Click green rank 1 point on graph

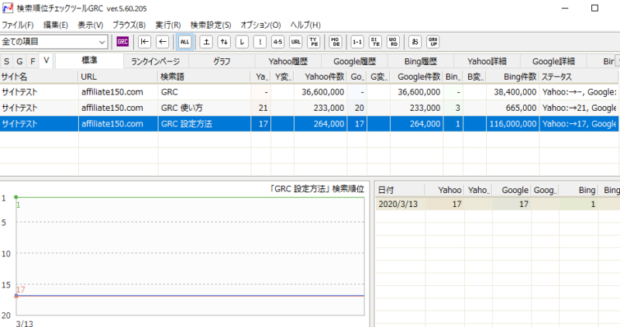tap(15, 197)
